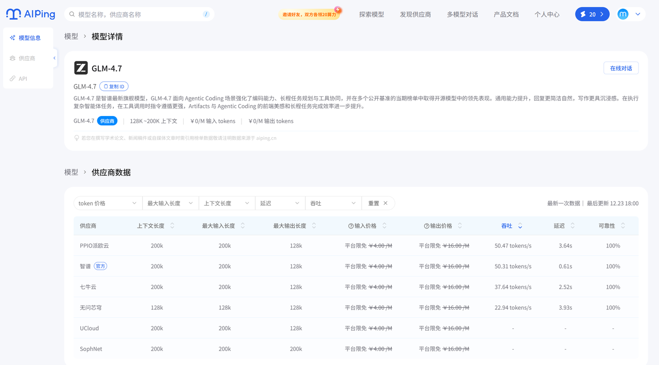
Task: Open 个人中心 menu item
Action: pos(547,14)
